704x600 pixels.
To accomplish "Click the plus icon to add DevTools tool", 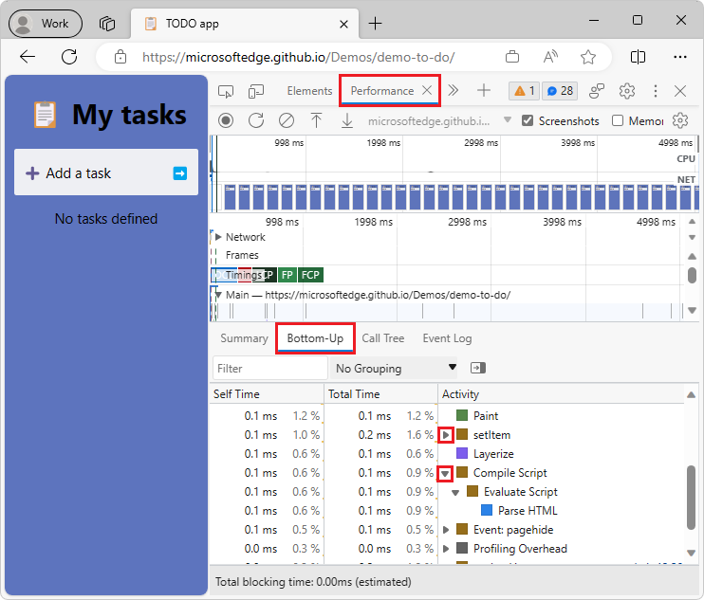I will 484,91.
